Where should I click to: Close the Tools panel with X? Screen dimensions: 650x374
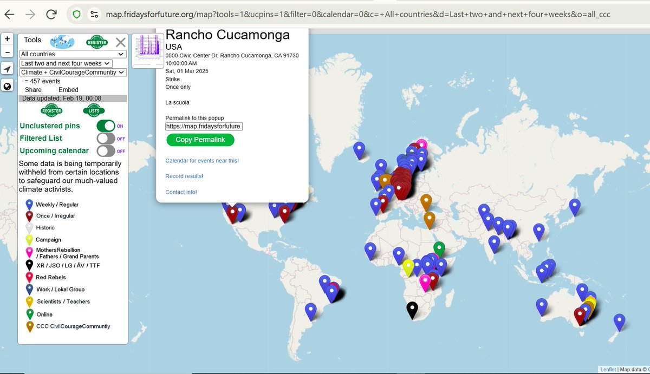120,42
